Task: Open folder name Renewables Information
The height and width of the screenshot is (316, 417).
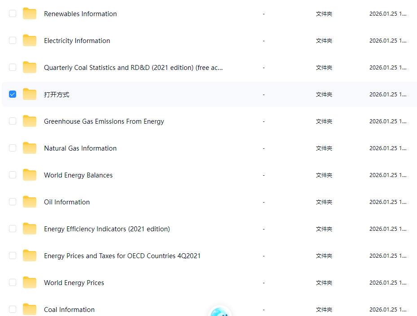Action: (x=80, y=14)
